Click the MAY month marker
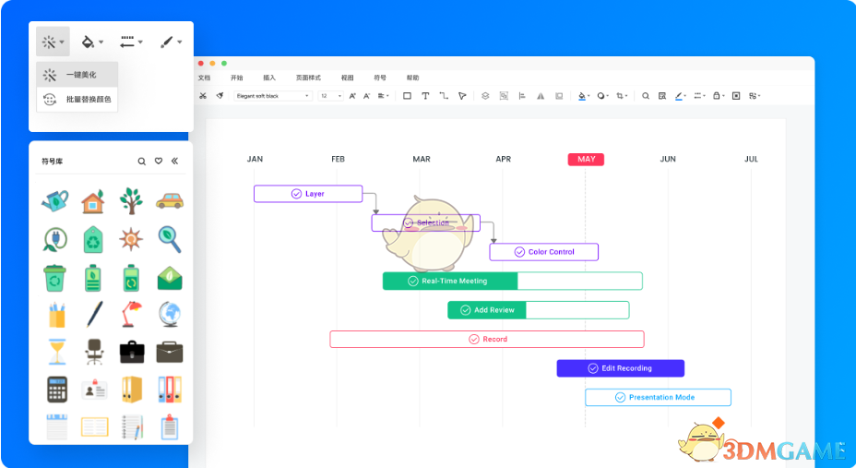Image resolution: width=856 pixels, height=468 pixels. click(x=586, y=160)
